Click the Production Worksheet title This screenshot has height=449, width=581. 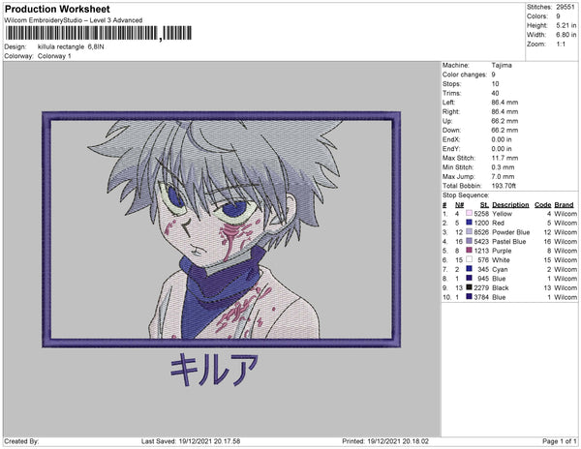[x=57, y=10]
